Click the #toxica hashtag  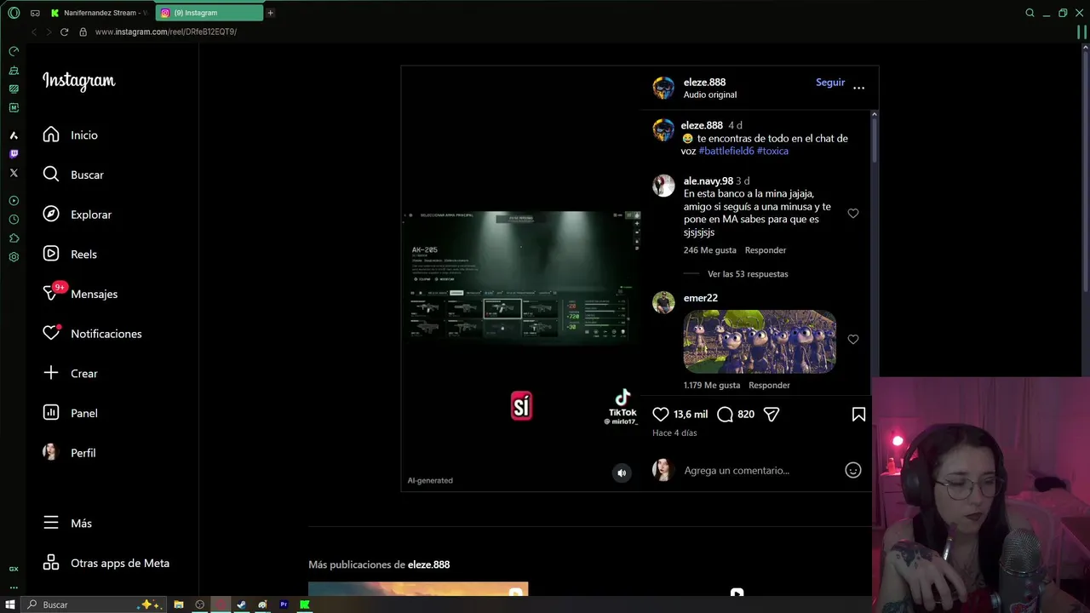click(772, 151)
